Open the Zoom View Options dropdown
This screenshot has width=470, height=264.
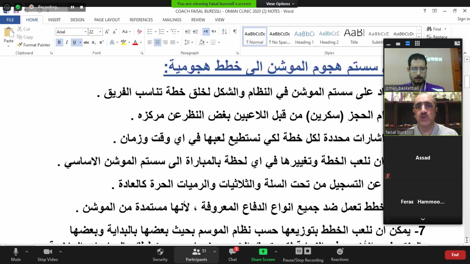280,4
